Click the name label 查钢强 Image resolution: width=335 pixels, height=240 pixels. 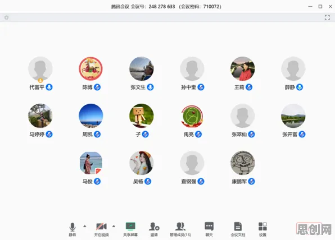189,181
